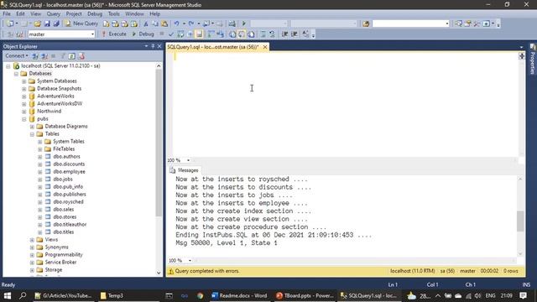
Task: Click the Undo arrow icon
Action: pos(176,23)
